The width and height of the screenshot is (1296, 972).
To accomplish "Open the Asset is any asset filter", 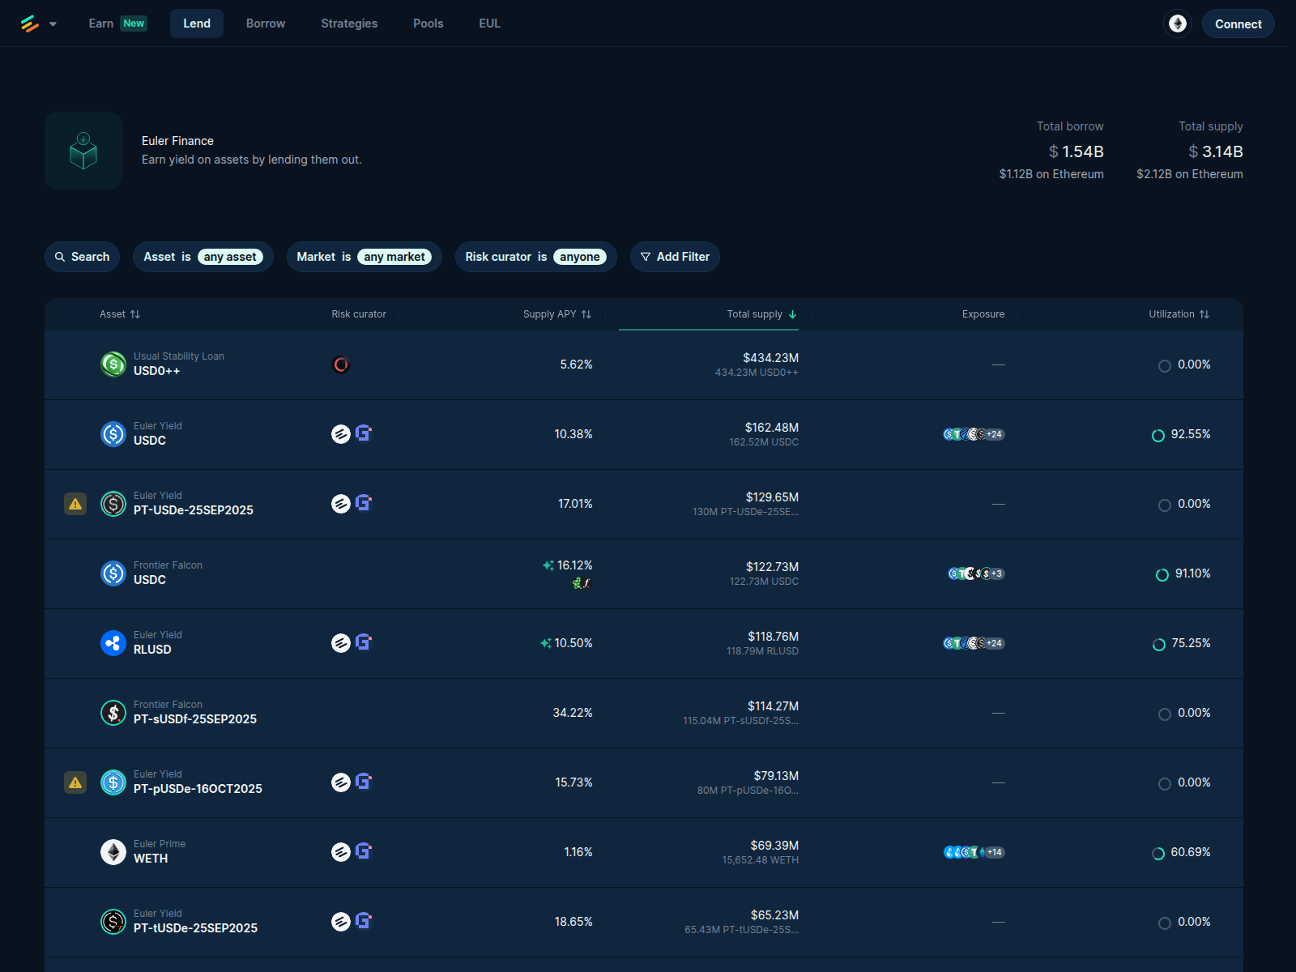I will point(202,257).
